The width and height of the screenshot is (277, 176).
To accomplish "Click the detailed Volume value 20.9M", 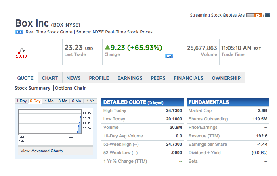I will (x=176, y=127).
